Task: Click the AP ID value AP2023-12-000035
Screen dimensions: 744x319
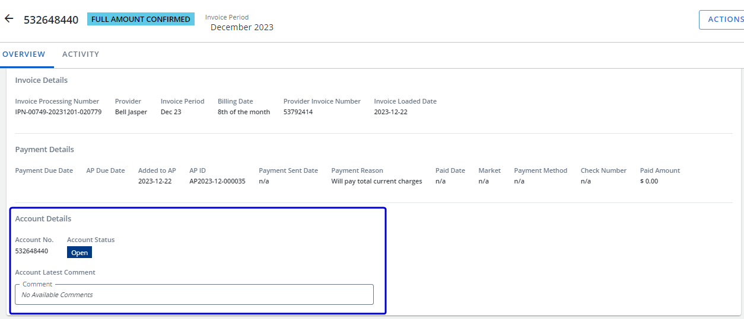Action: (217, 181)
